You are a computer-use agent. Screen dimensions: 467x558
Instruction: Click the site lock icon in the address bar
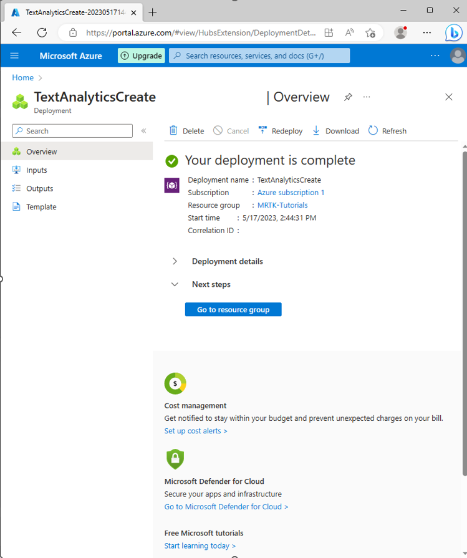click(x=72, y=33)
